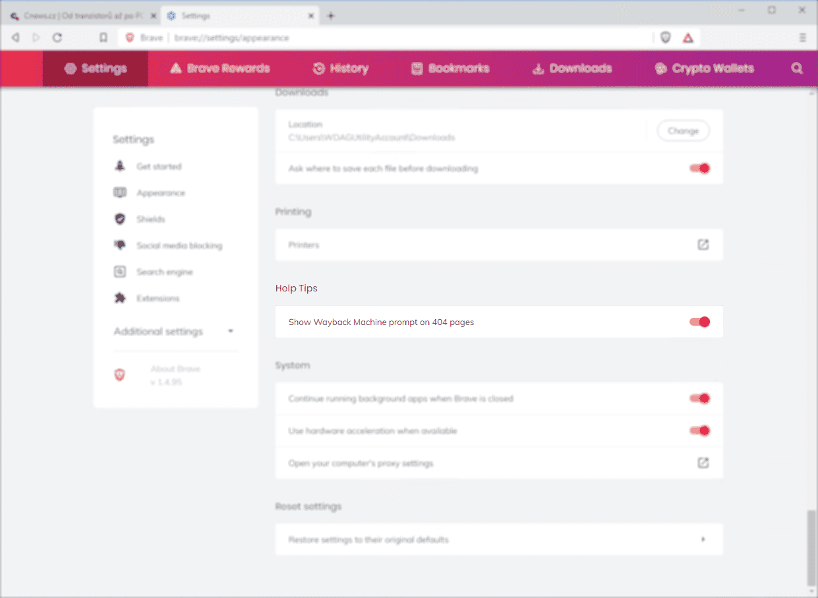The image size is (818, 598).
Task: Disable Show Wayback Machine prompt toggle
Action: [699, 322]
